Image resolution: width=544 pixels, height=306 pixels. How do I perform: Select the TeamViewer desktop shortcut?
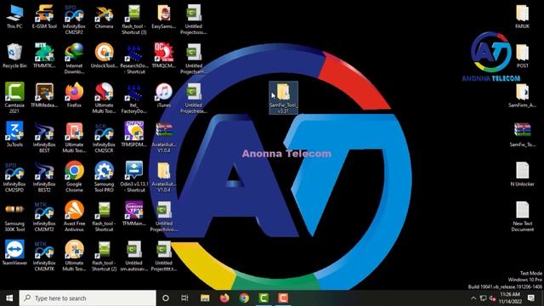(x=14, y=252)
